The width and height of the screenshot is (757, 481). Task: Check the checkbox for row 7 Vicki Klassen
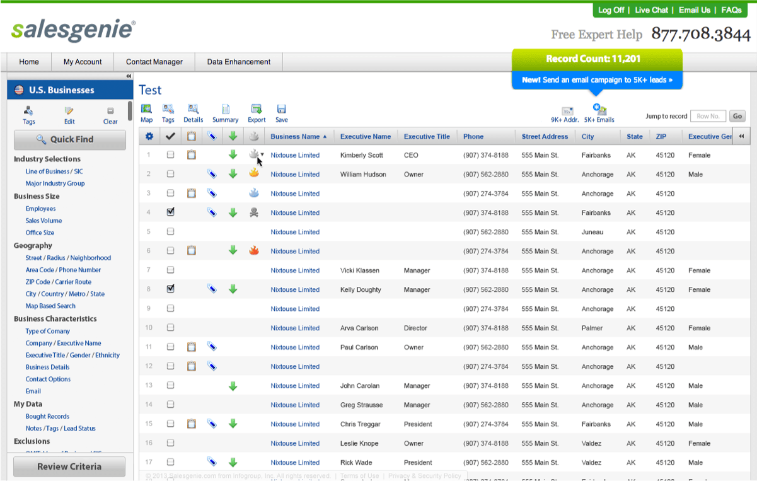coord(170,270)
